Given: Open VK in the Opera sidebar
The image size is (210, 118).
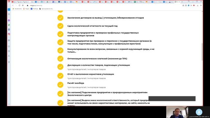Looking at the screenshot, I should (x=9, y=29).
